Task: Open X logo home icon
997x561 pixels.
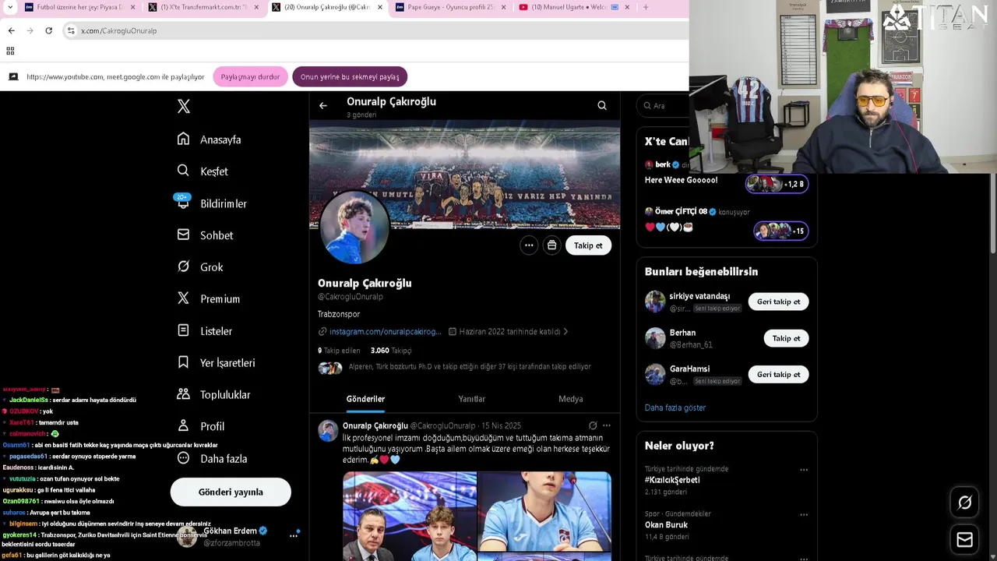Action: 184,107
